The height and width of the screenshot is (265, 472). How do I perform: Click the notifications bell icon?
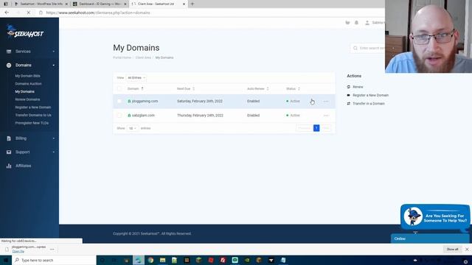[356, 23]
